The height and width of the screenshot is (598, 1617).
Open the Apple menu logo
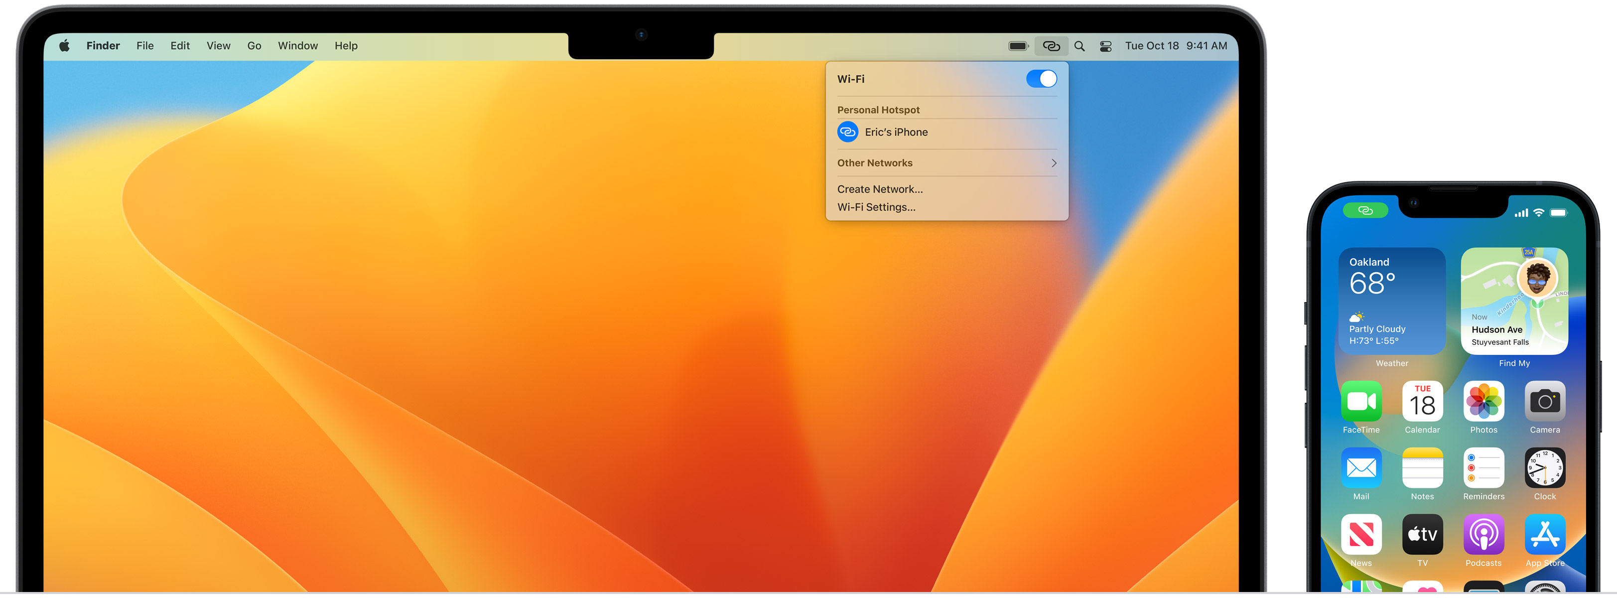pos(64,46)
